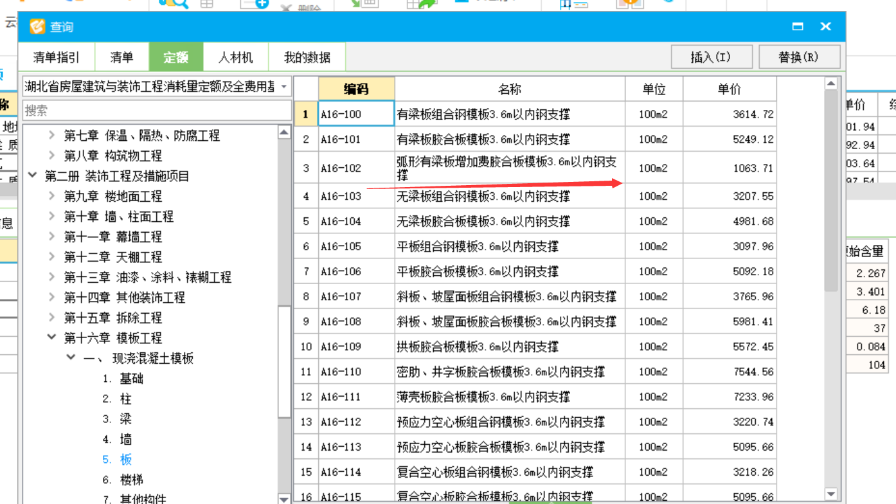Image resolution: width=896 pixels, height=504 pixels.
Task: Select tree item 7. 其他构件
Action: pyautogui.click(x=134, y=499)
